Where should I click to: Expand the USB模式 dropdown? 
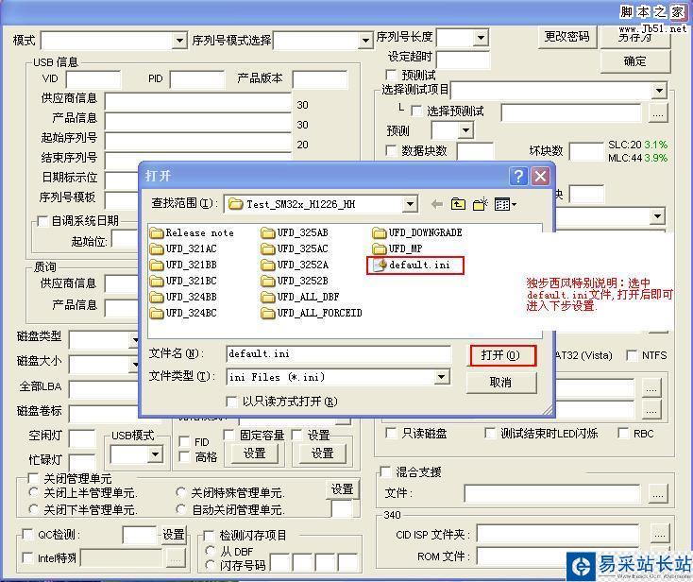coord(155,454)
